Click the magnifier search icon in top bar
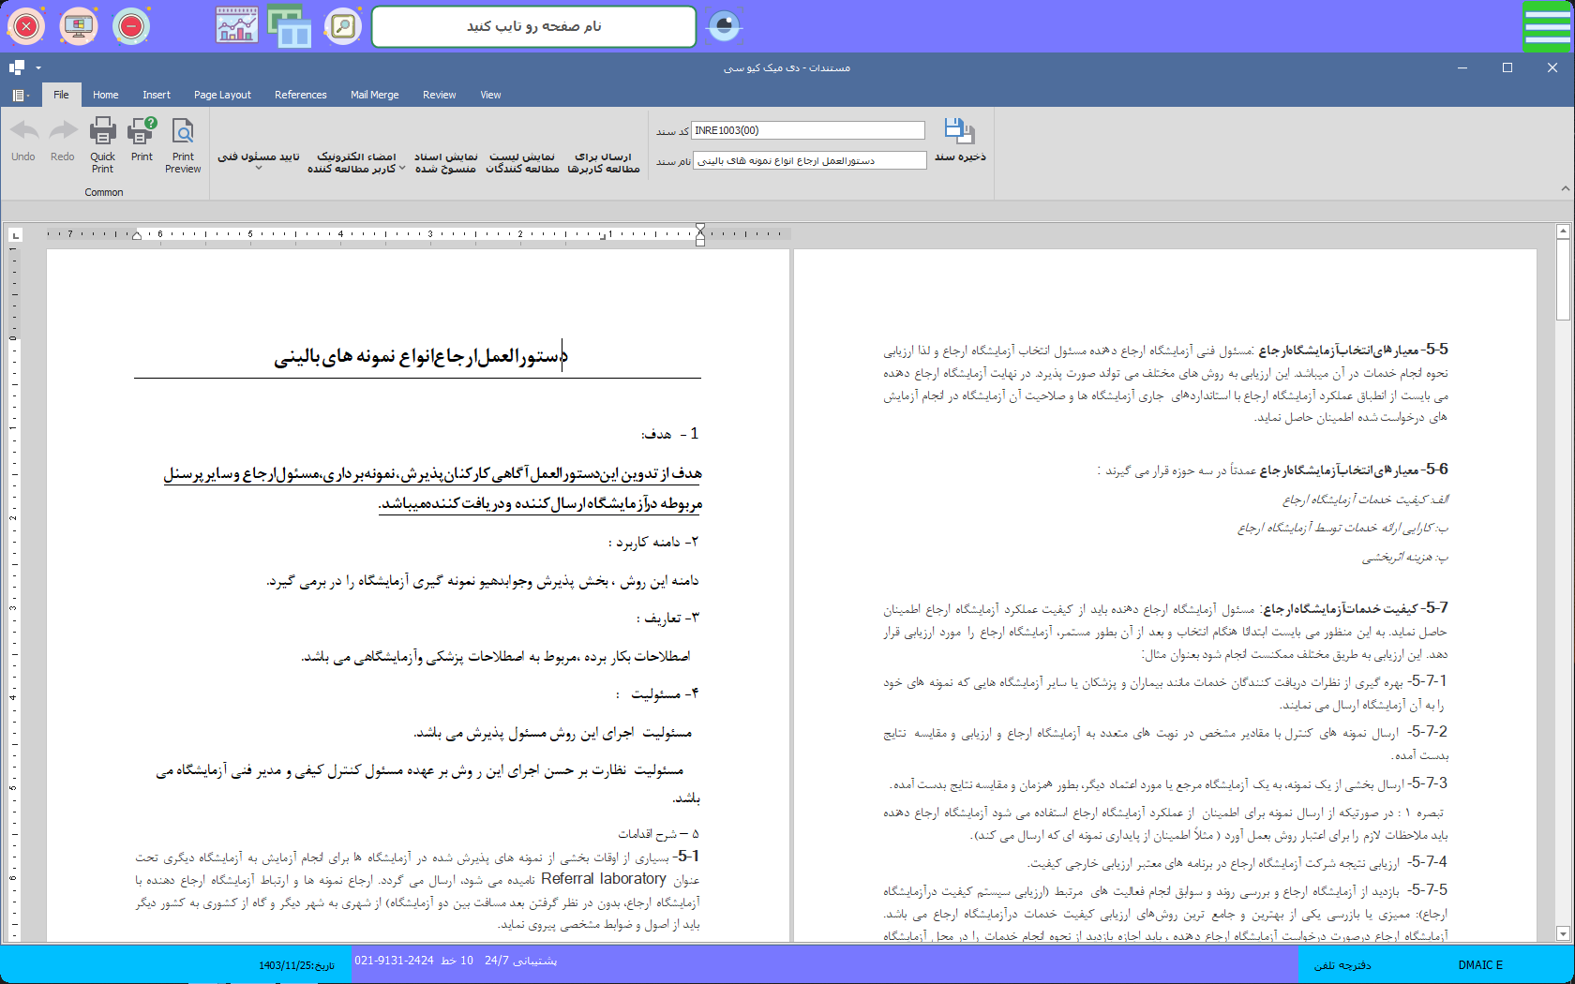The width and height of the screenshot is (1575, 984). (x=343, y=26)
